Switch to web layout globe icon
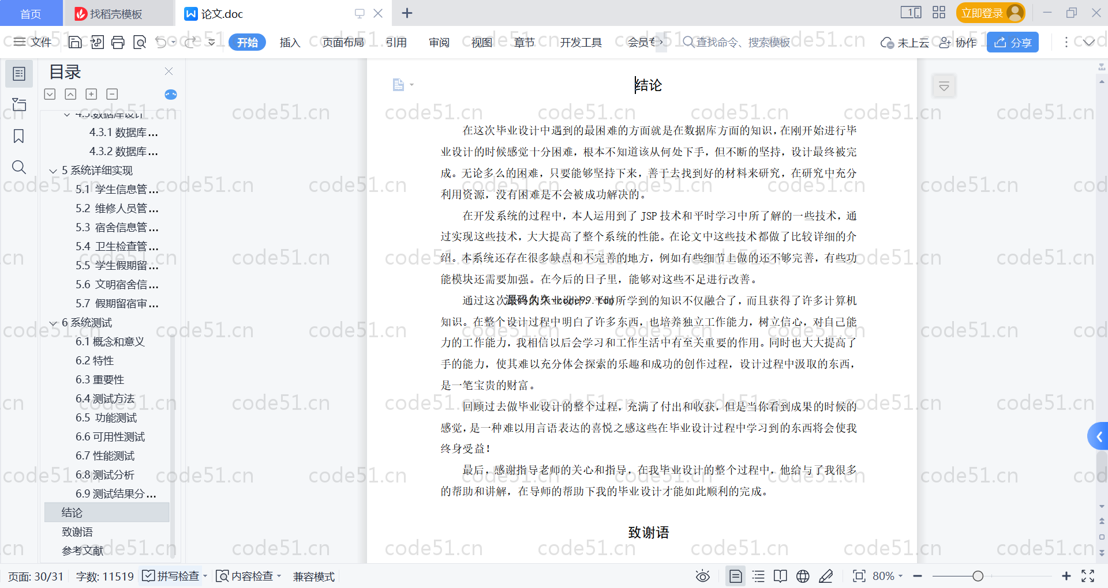The image size is (1108, 588). pyautogui.click(x=803, y=576)
